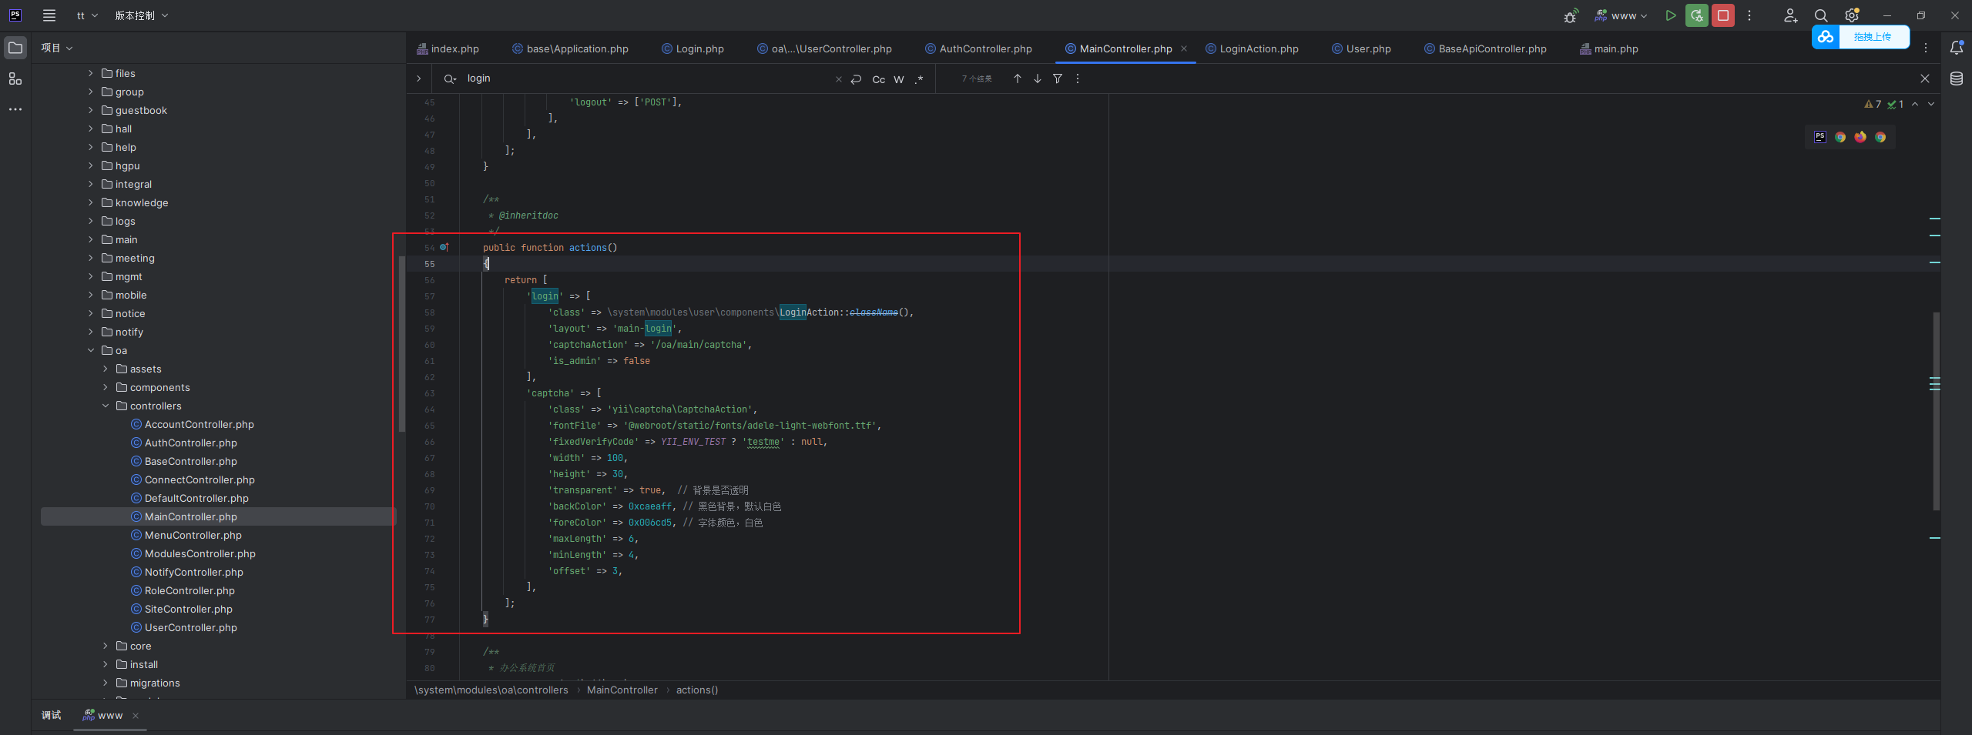Switch to AuthController.php tab
The height and width of the screenshot is (735, 1972).
point(978,48)
